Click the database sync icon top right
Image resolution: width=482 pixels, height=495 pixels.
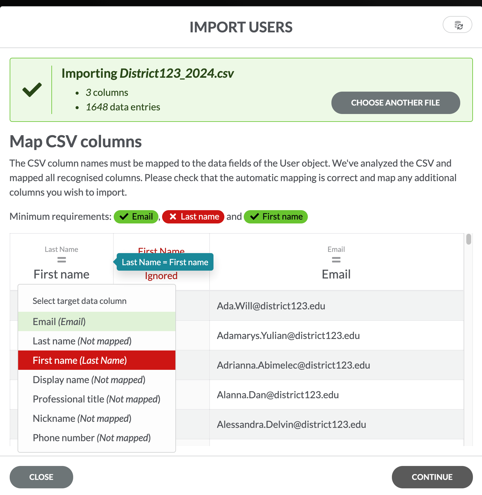click(457, 25)
